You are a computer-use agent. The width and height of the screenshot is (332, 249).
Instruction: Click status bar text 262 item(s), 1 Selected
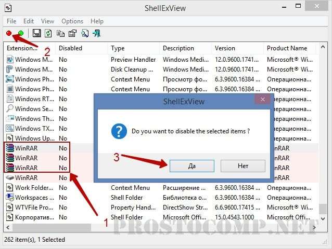[34, 240]
